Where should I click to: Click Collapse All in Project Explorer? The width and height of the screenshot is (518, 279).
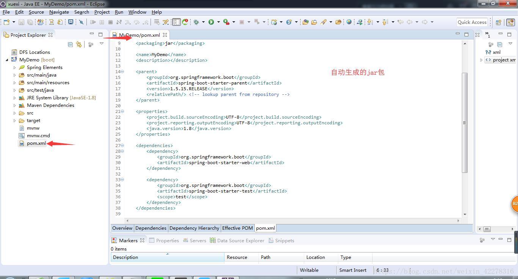tap(70, 44)
